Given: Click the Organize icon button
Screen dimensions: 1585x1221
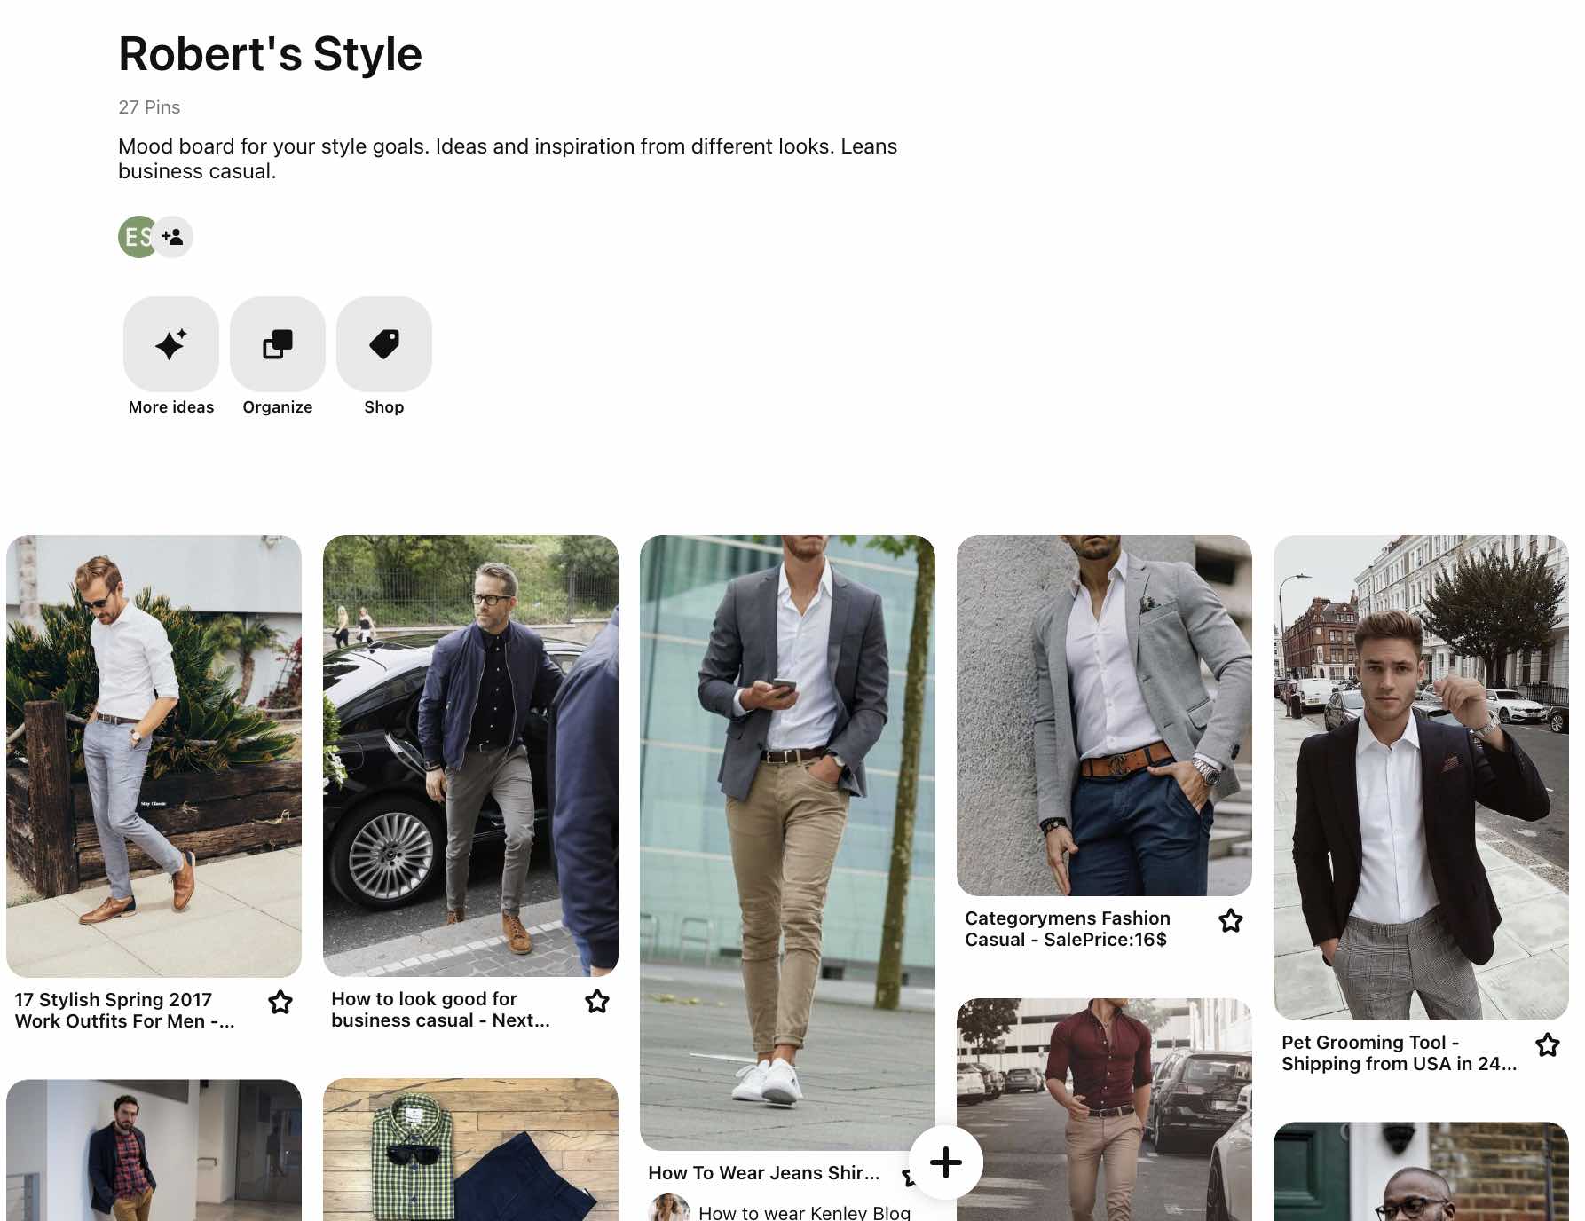Looking at the screenshot, I should coord(278,344).
